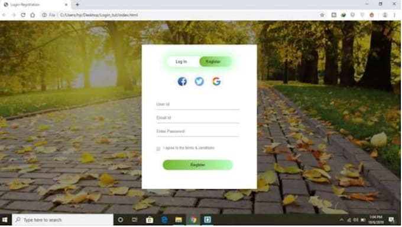Sign up with the Facebook icon
The image size is (402, 227).
[x=182, y=81]
